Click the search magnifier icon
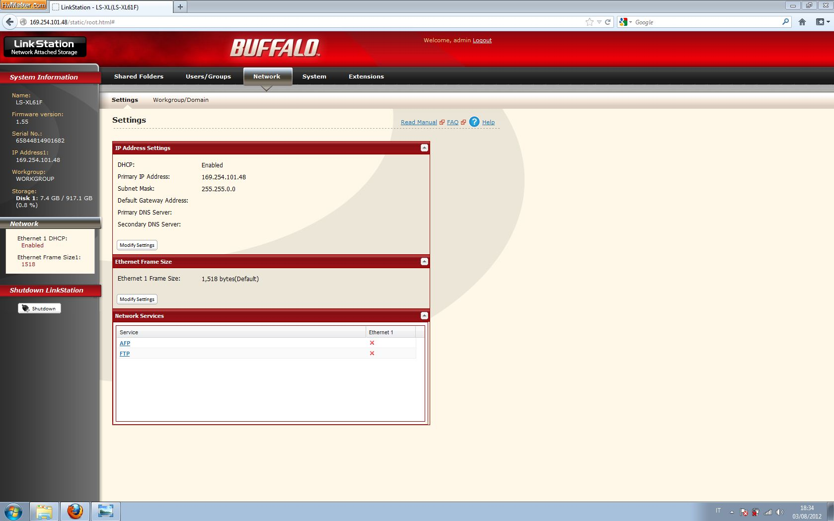This screenshot has height=521, width=834. click(x=785, y=22)
